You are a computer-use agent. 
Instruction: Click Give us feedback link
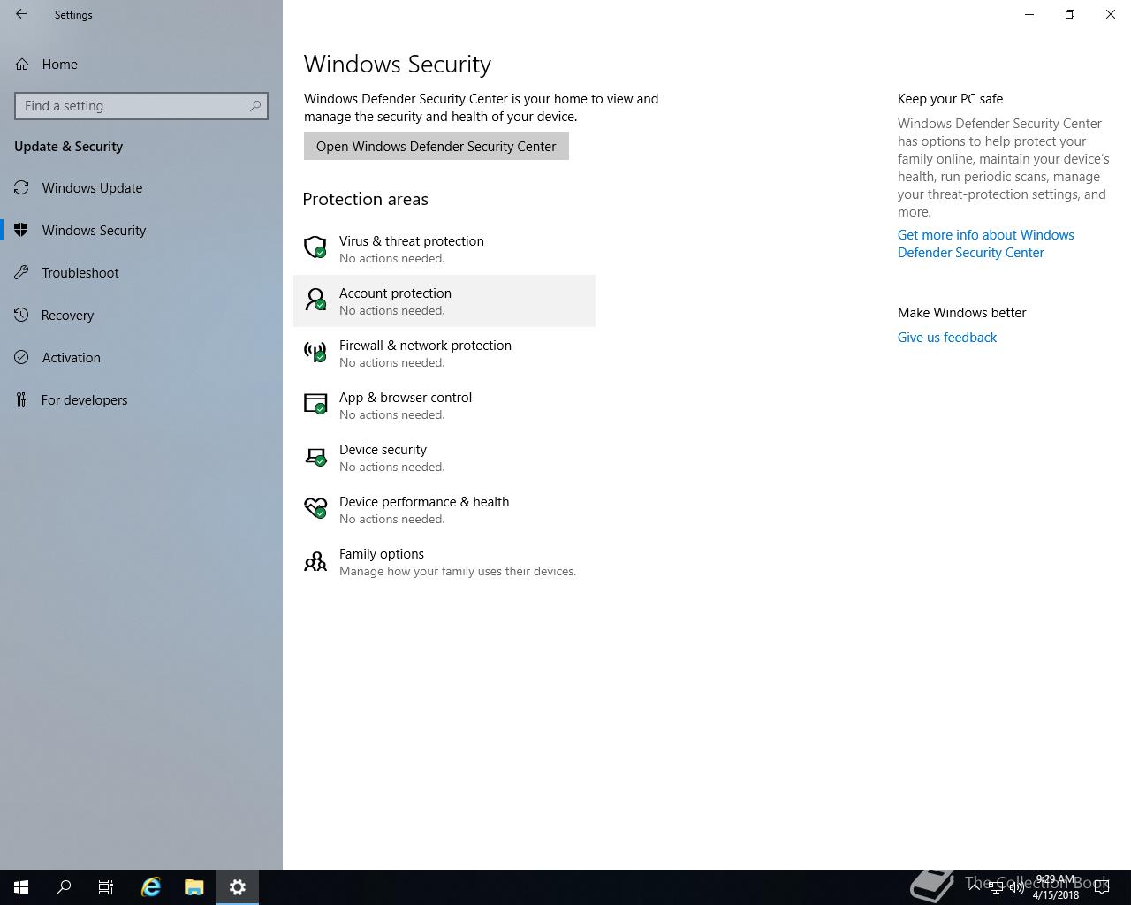click(947, 337)
